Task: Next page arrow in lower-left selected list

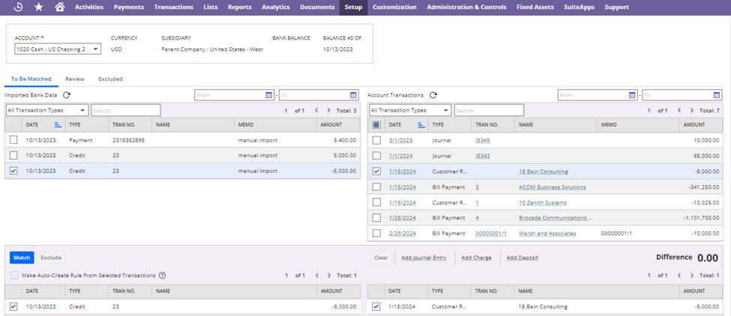Action: [328, 276]
